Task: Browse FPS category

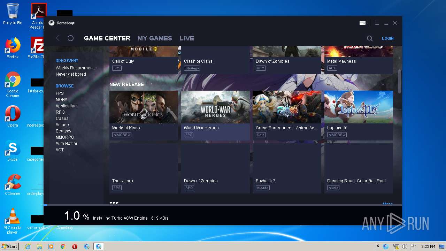Action: [x=60, y=93]
